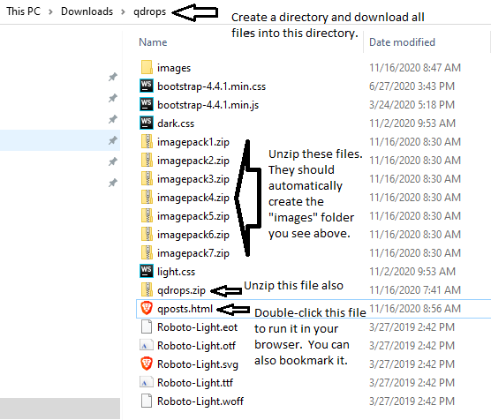491x420 pixels.
Task: Click the topmost pin icon in navigation pane
Action: tap(113, 77)
